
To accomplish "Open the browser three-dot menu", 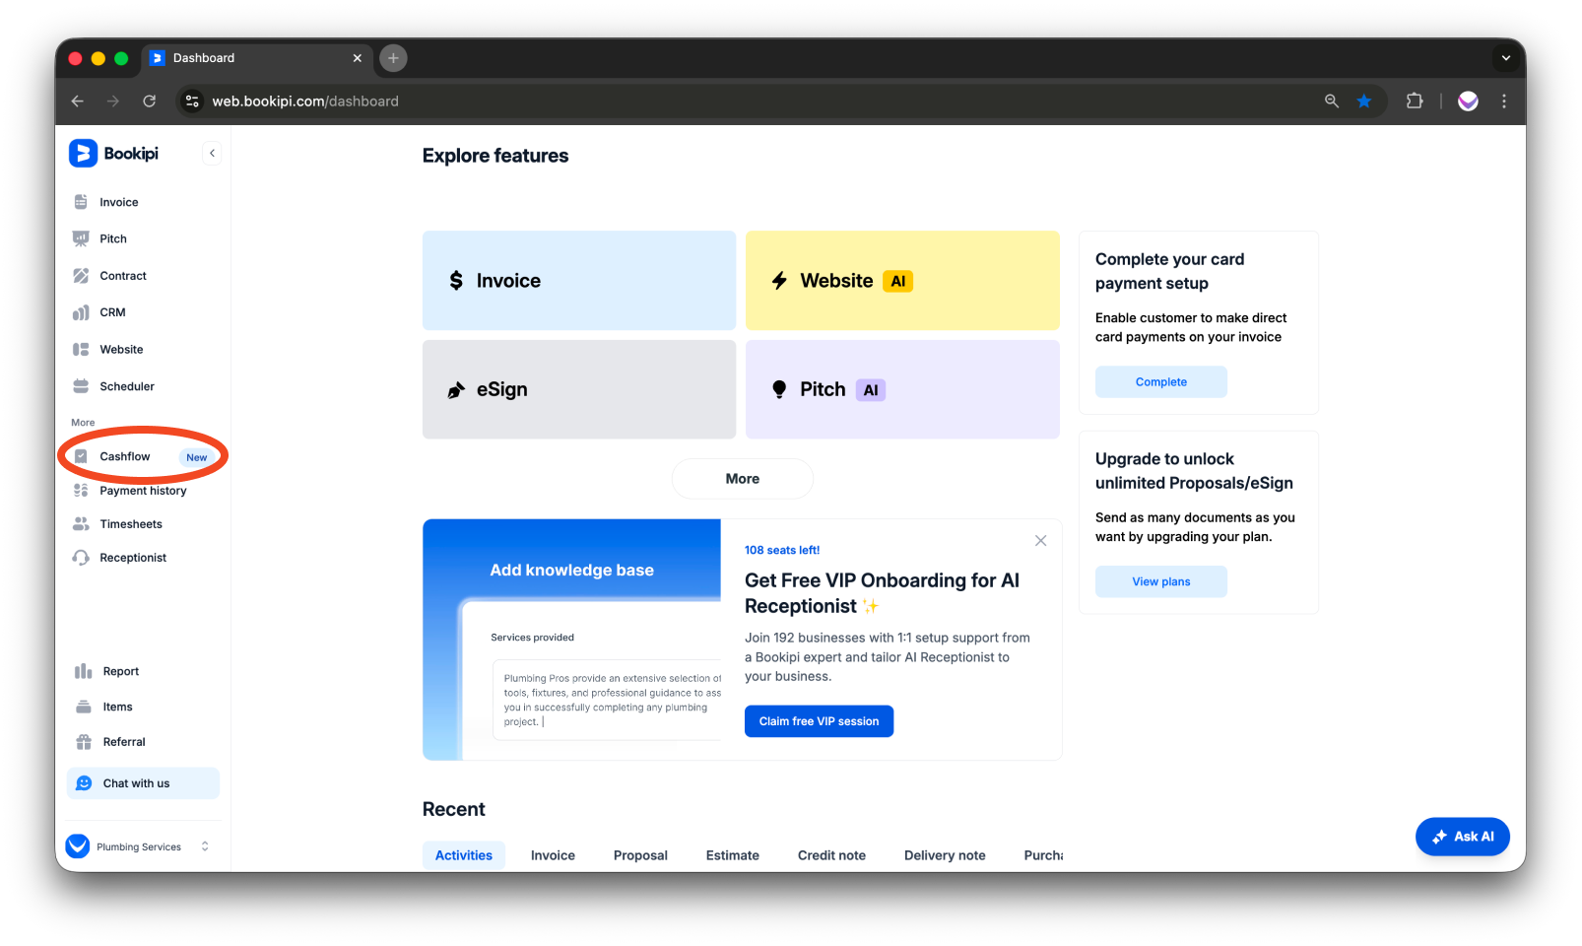I will pyautogui.click(x=1504, y=101).
